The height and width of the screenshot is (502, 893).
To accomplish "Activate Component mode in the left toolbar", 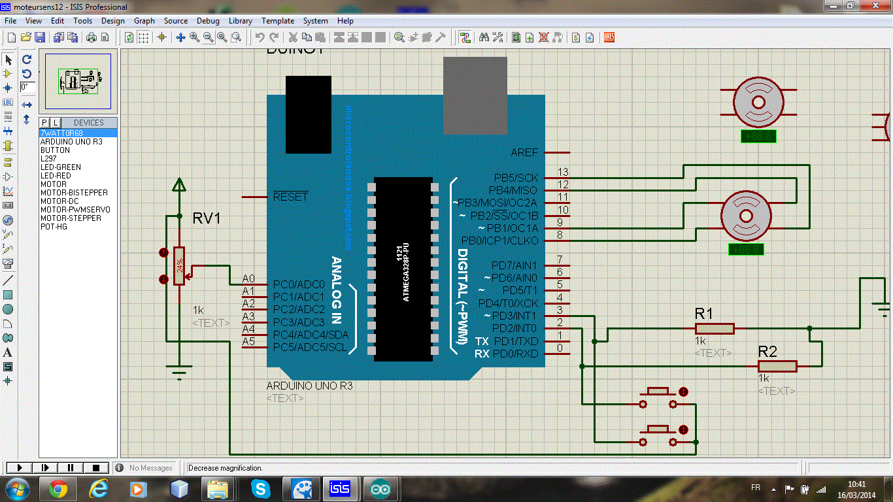I will [x=8, y=73].
